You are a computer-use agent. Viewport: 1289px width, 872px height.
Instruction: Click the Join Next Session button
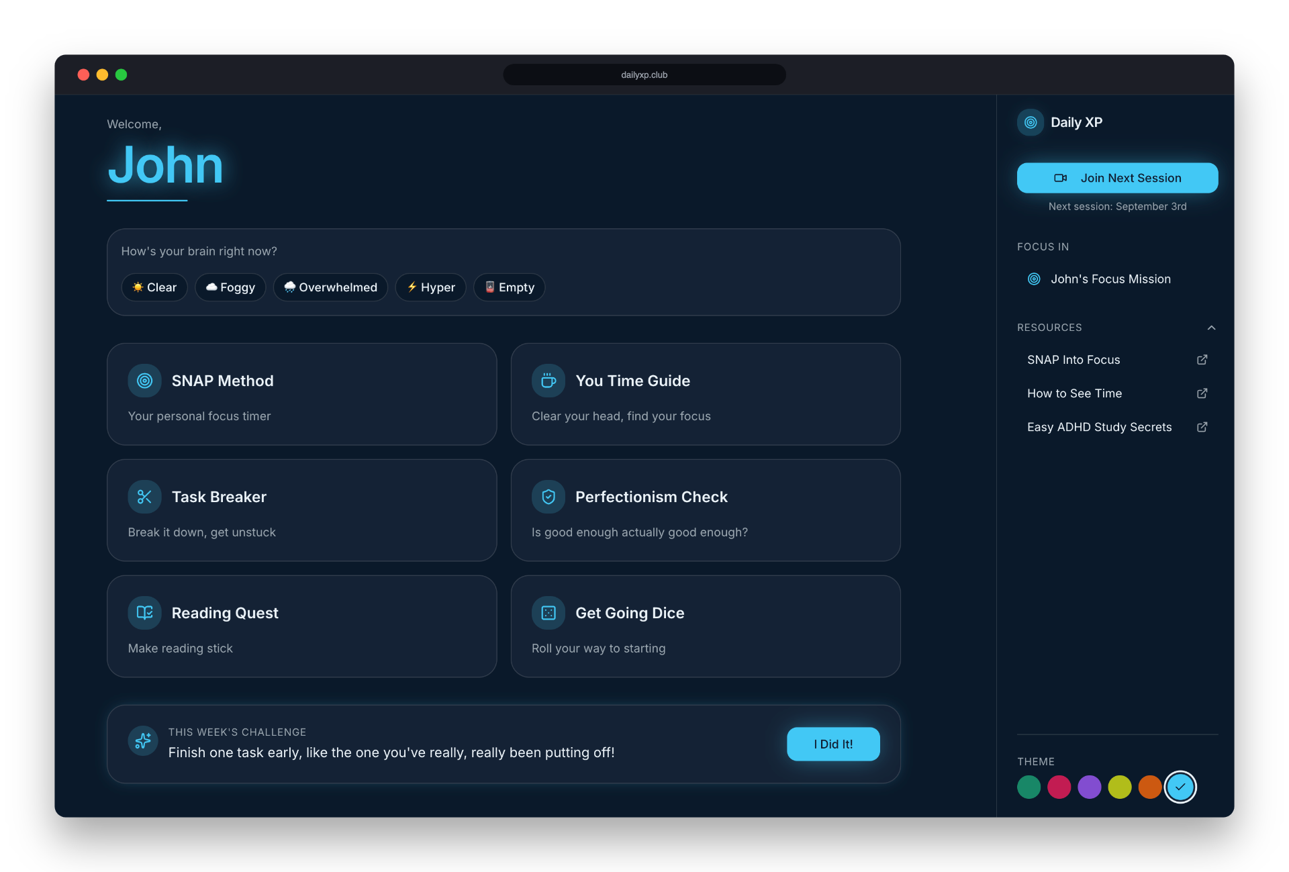coord(1118,178)
